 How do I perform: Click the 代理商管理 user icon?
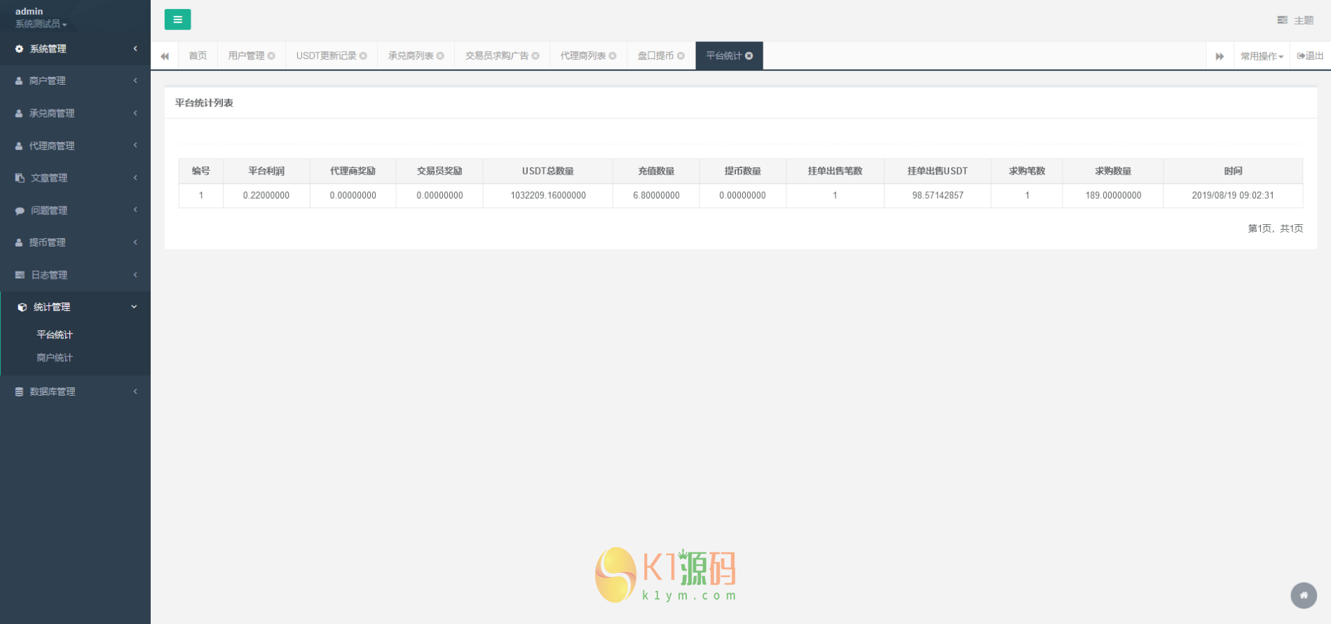[19, 146]
